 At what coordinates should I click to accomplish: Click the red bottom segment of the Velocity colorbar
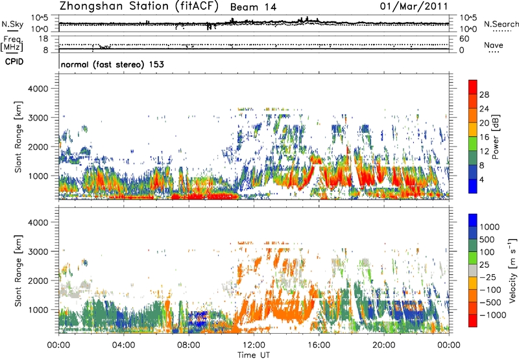coord(473,321)
